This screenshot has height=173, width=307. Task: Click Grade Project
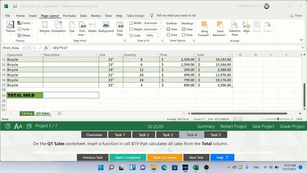pos(292,126)
